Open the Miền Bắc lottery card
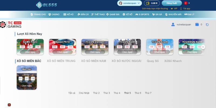The image size is (216, 108). tap(27, 77)
